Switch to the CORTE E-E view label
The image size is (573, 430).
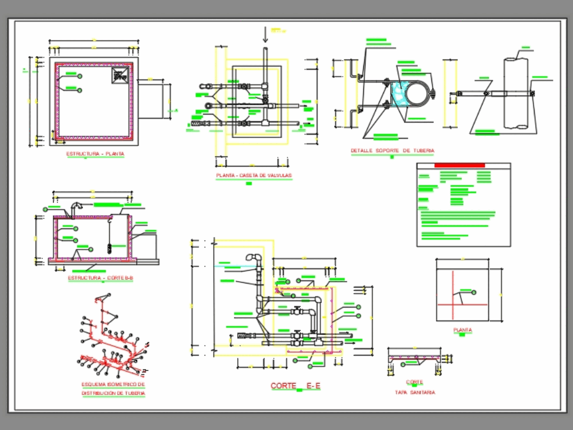pyautogui.click(x=295, y=385)
